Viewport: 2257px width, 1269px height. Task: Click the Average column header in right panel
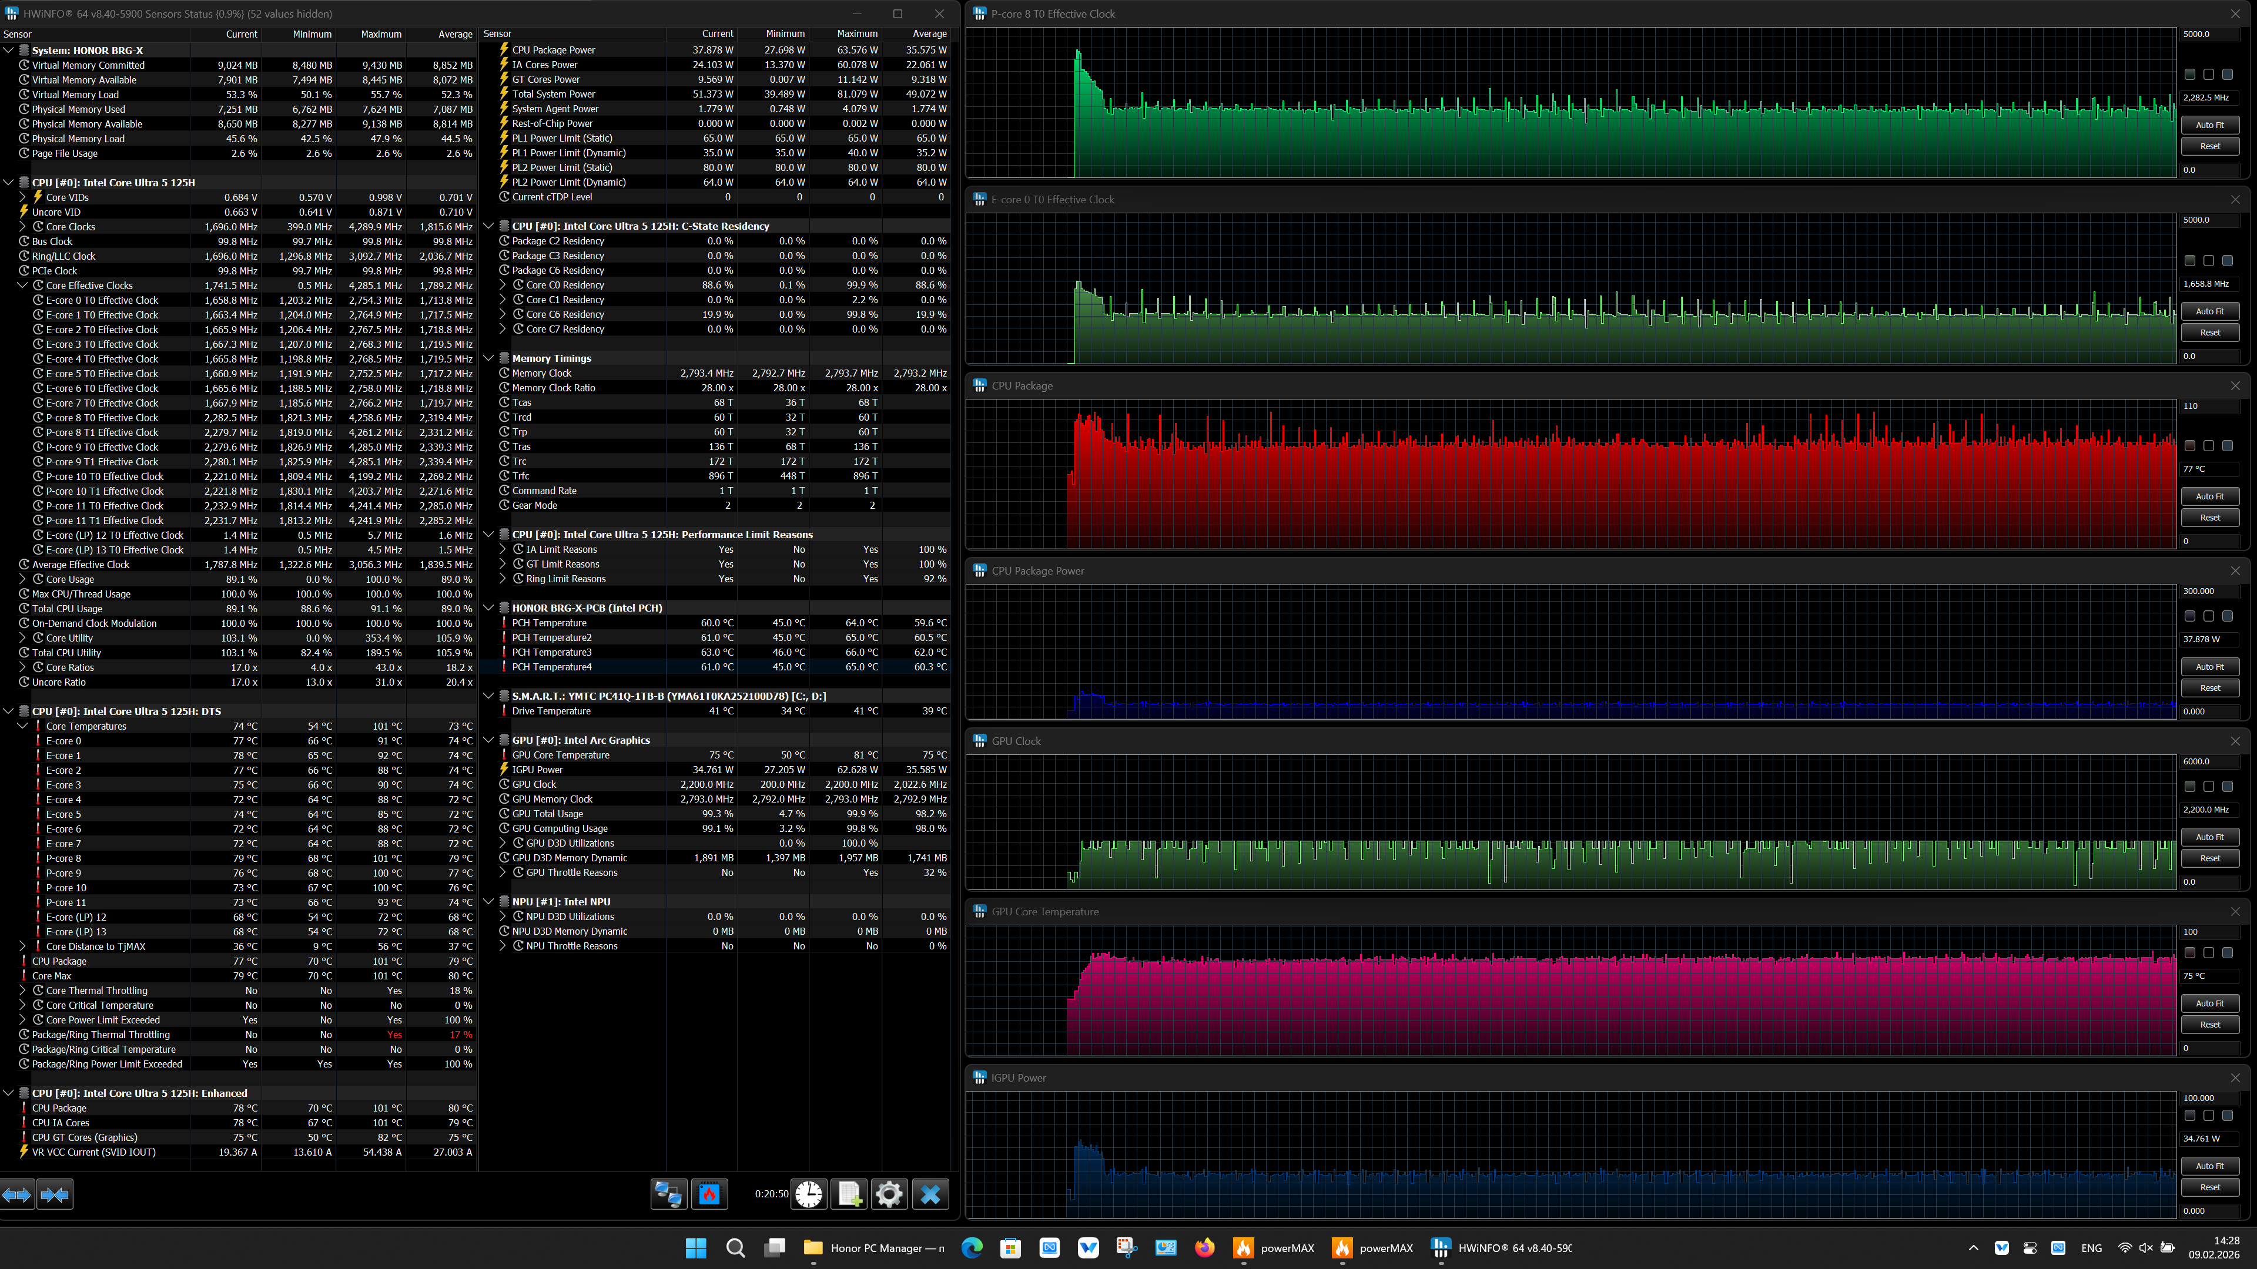tap(929, 34)
